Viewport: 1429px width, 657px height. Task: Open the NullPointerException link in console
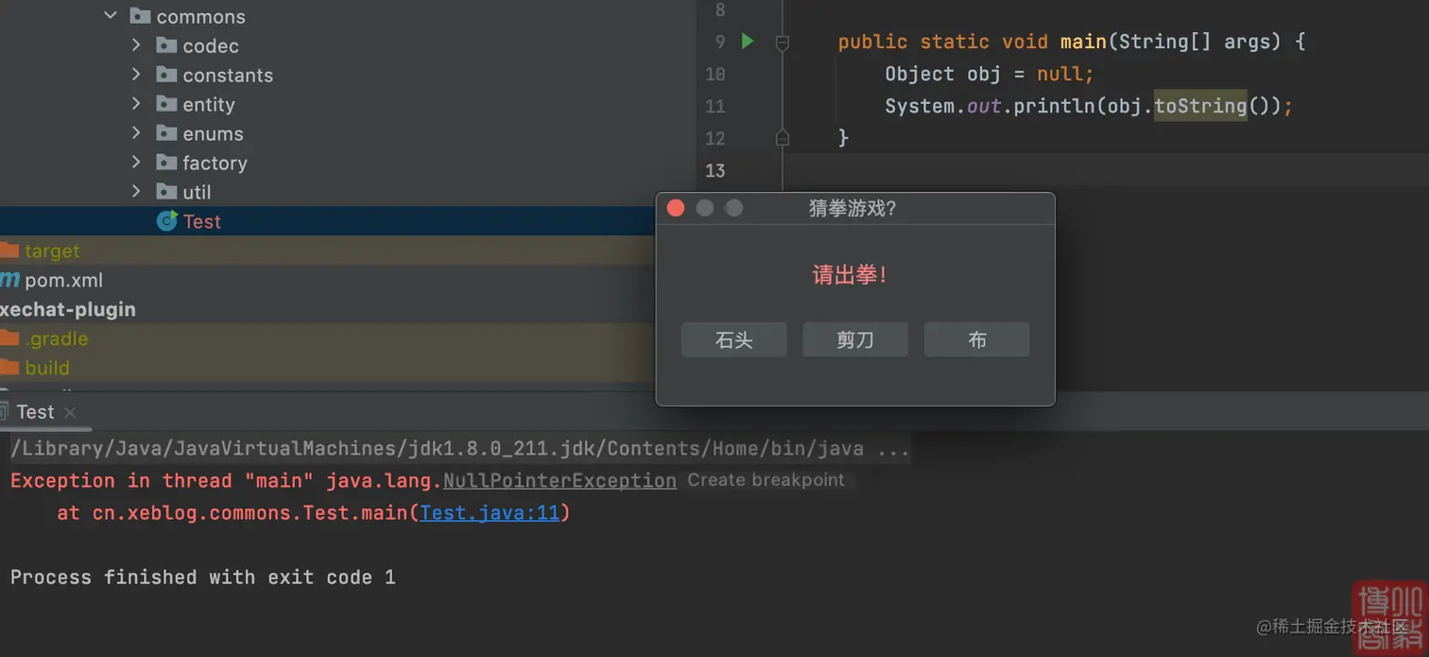560,480
